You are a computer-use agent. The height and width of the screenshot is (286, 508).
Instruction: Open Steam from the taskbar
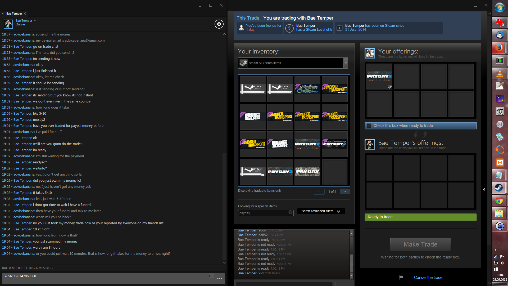click(499, 188)
